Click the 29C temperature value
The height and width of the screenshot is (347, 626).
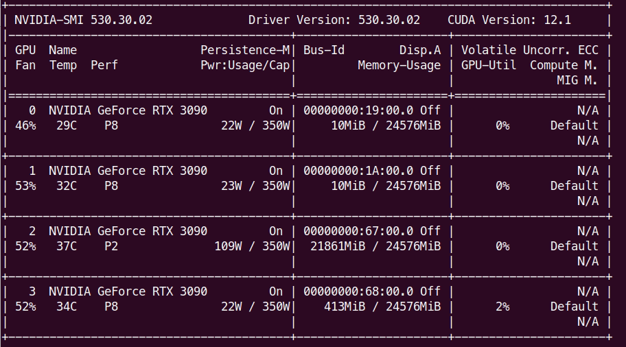coord(67,125)
